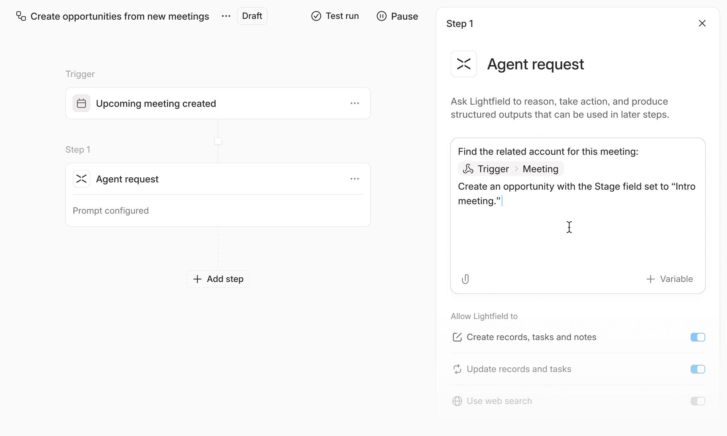Open the Agent request step options menu
727x436 pixels.
pyautogui.click(x=355, y=179)
